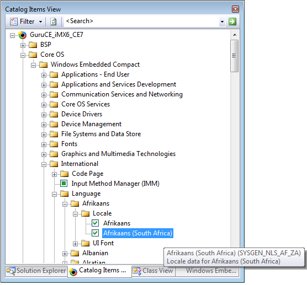Click the Device Management folder icon
Image resolution: width=307 pixels, height=285 pixels.
(54, 124)
